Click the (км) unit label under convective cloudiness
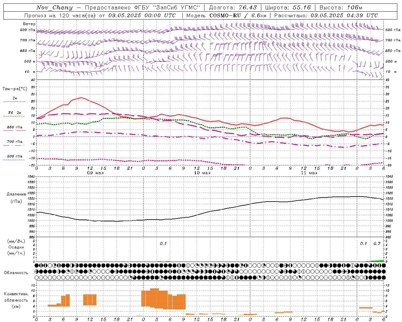The image size is (402, 322). click(x=16, y=306)
